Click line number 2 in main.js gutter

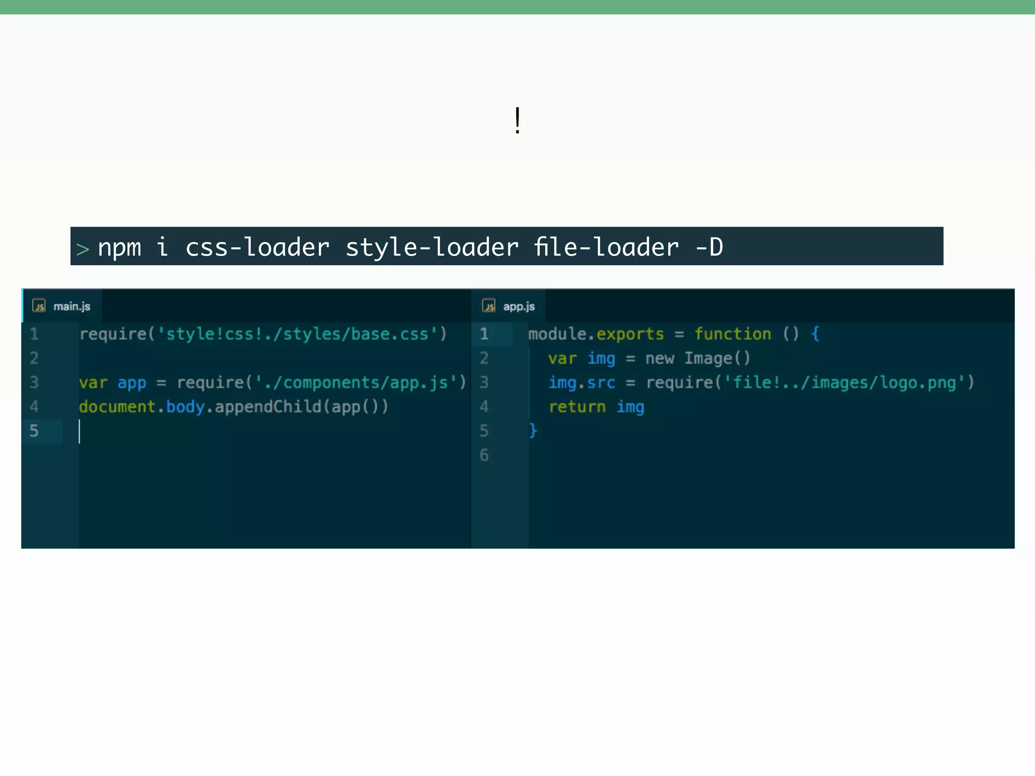(34, 358)
